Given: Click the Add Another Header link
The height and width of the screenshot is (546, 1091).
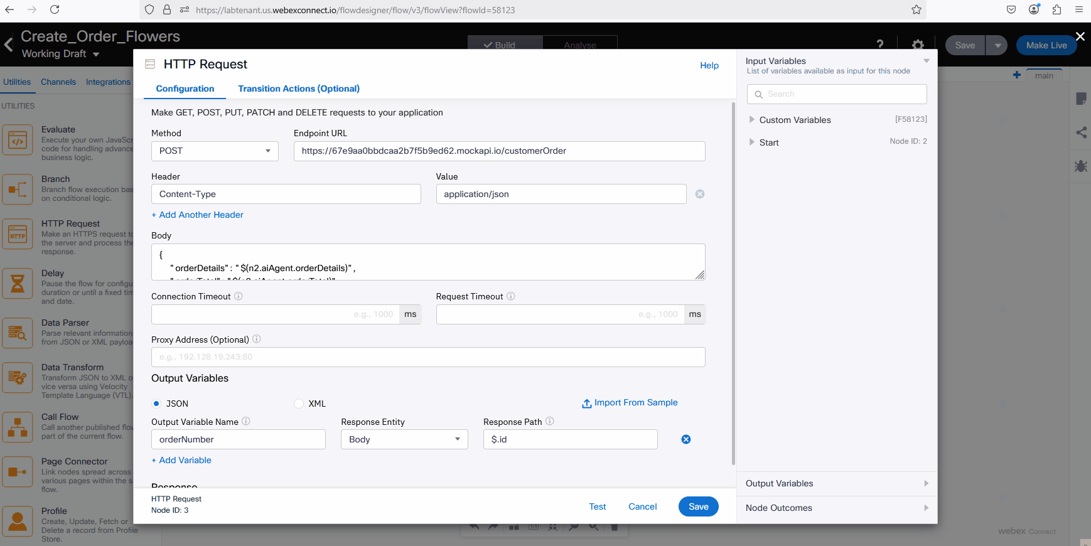Looking at the screenshot, I should [x=197, y=215].
